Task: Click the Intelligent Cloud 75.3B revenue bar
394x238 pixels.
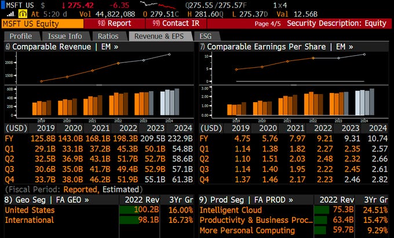Action: pos(322,210)
